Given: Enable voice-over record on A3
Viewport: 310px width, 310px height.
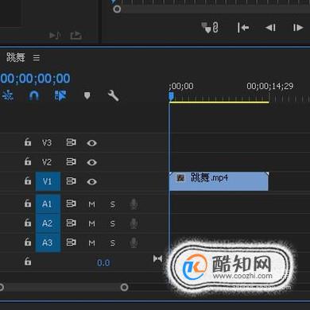Looking at the screenshot, I should [134, 242].
